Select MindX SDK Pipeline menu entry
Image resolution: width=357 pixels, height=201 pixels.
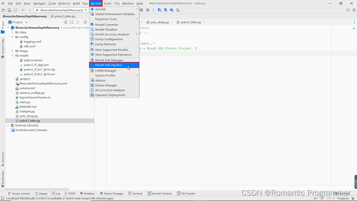pos(114,65)
